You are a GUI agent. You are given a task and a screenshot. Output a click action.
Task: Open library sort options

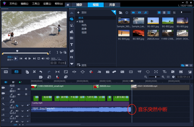click(x=174, y=13)
